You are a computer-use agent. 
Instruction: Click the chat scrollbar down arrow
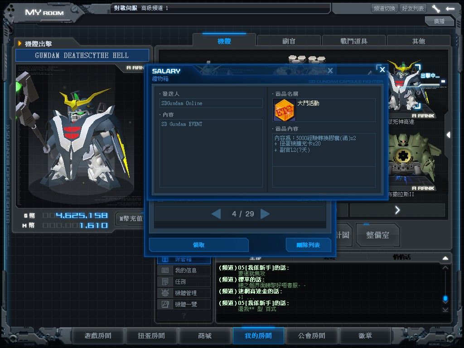[x=445, y=309]
